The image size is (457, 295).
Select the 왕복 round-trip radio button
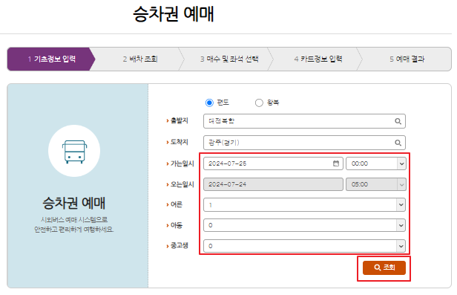click(259, 103)
